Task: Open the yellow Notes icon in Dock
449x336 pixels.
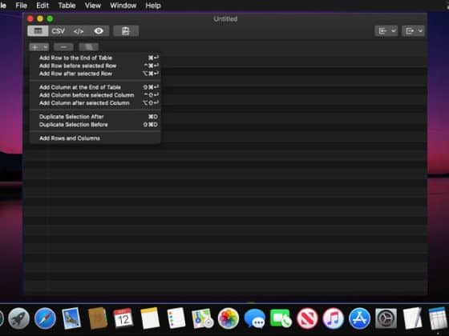Action: click(150, 318)
